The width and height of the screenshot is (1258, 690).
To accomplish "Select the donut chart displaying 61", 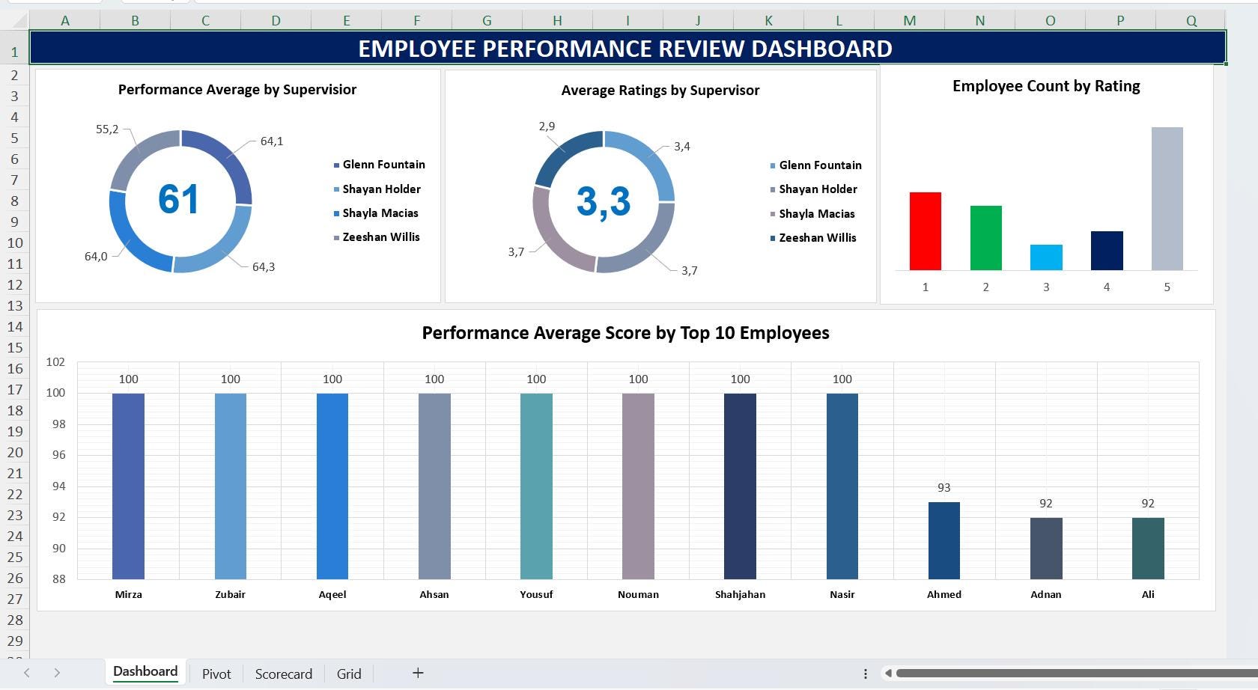I will [180, 200].
